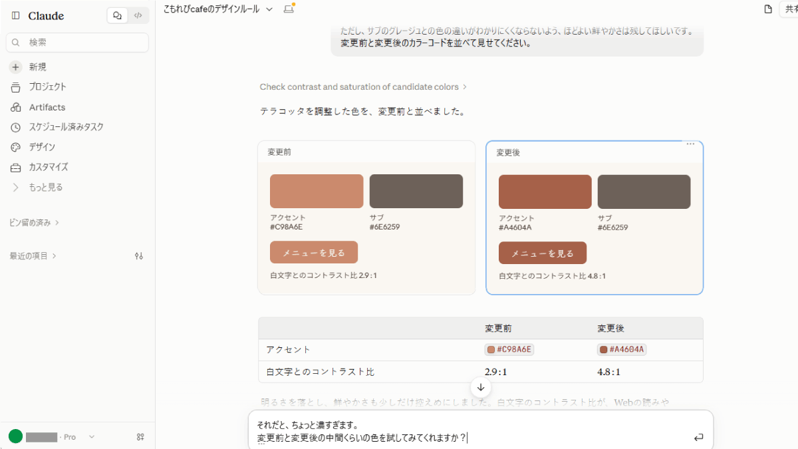Switch to the chat mode tab
Screen dimensions: 798x449
[x=118, y=15]
